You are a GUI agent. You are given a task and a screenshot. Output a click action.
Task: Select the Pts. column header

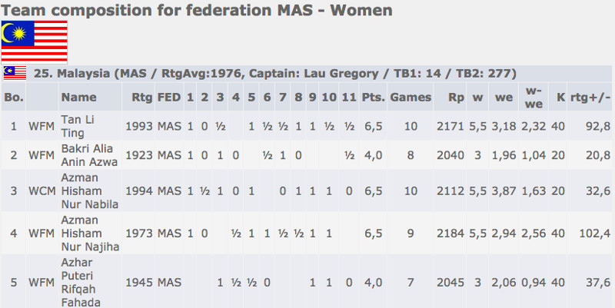(x=373, y=98)
